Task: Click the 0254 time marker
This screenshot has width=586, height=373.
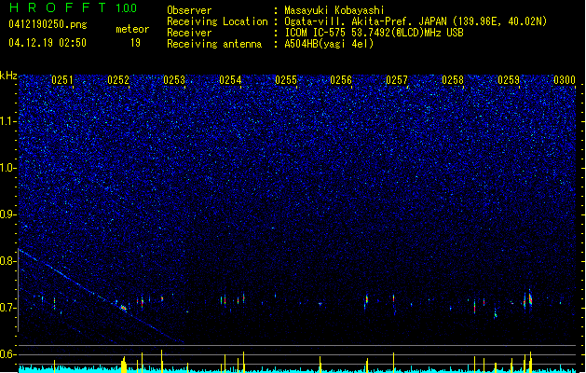Action: tap(230, 80)
